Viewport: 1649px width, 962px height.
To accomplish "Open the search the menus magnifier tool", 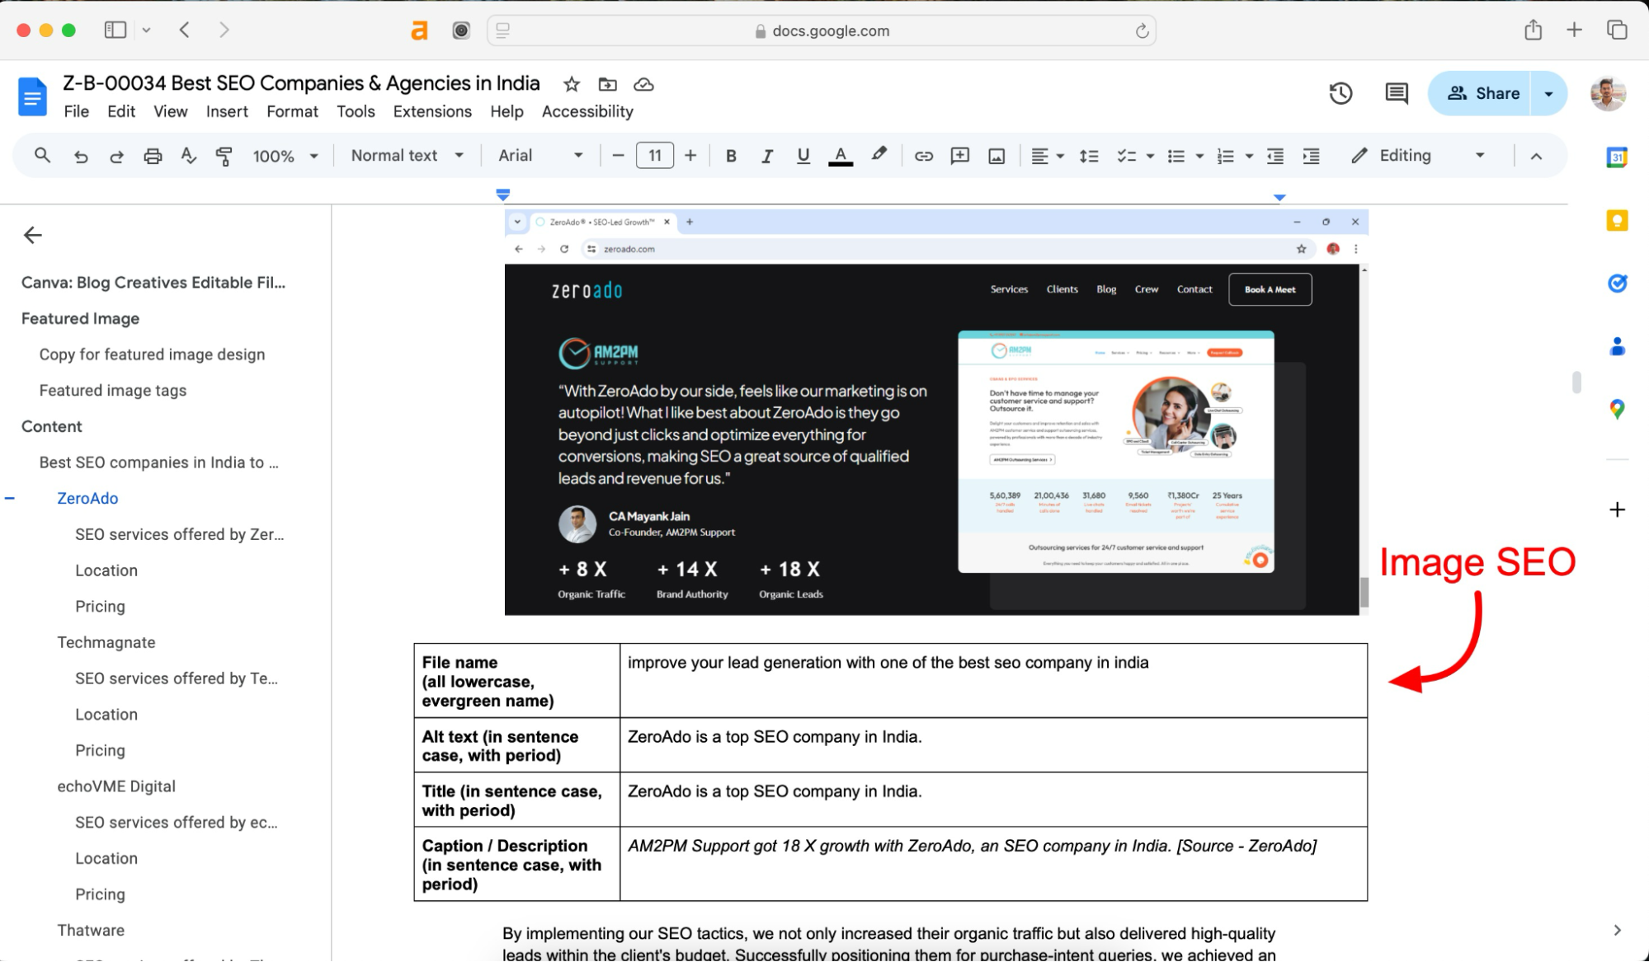I will [42, 155].
